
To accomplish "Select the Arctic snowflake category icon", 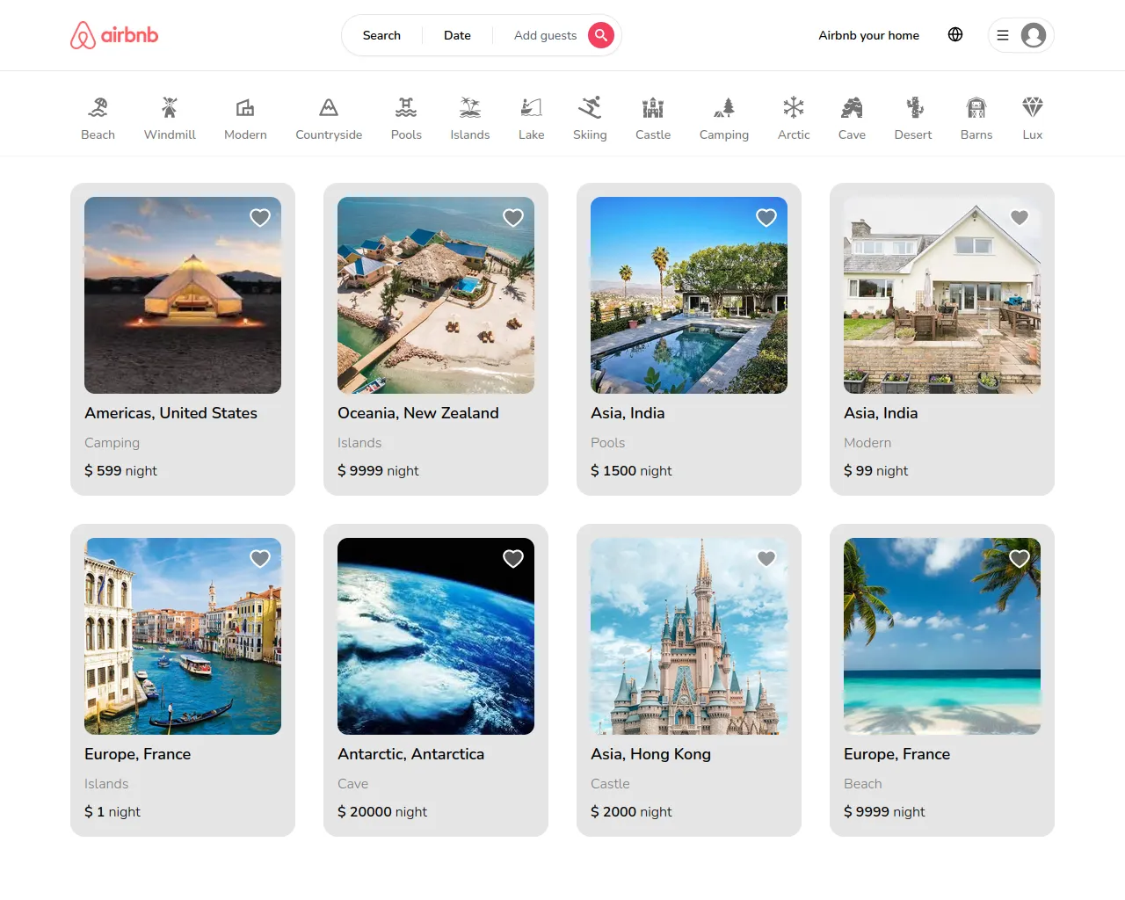I will tap(794, 107).
